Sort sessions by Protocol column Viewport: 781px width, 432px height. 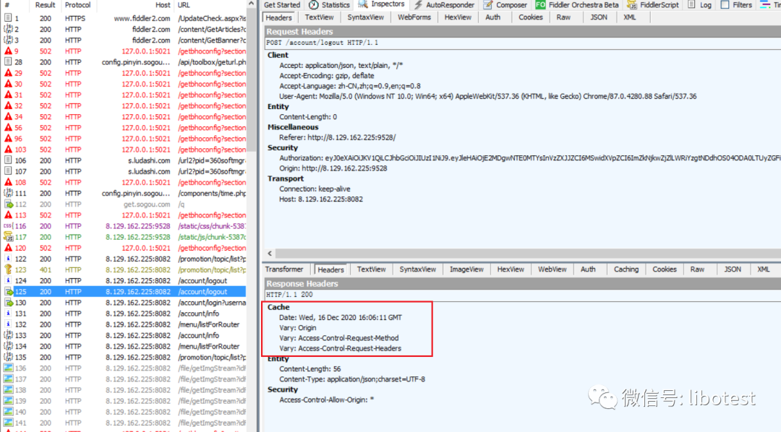(77, 5)
